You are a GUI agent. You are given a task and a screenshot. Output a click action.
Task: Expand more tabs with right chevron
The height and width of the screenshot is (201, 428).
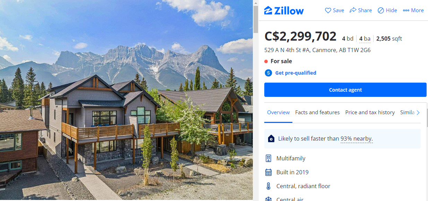(418, 112)
